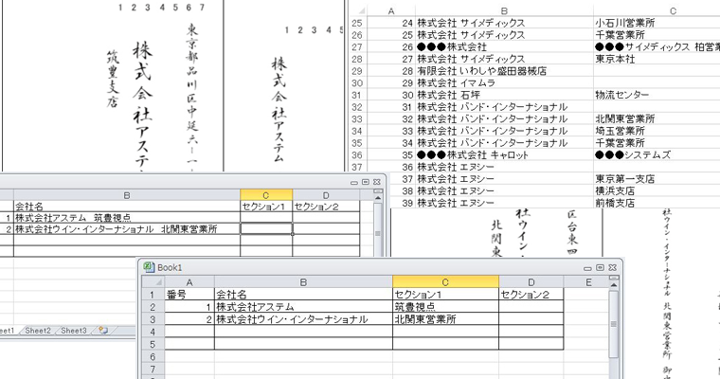Select 株式会社ウイン・インターナショナル 北関東営業所 cell
Viewport: 720px width, 379px height.
click(127, 228)
